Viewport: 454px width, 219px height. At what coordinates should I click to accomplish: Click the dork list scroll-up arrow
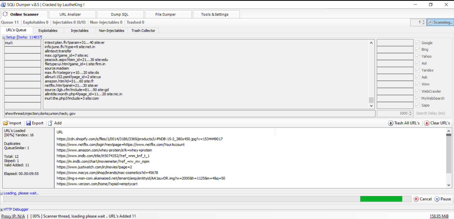click(x=371, y=43)
